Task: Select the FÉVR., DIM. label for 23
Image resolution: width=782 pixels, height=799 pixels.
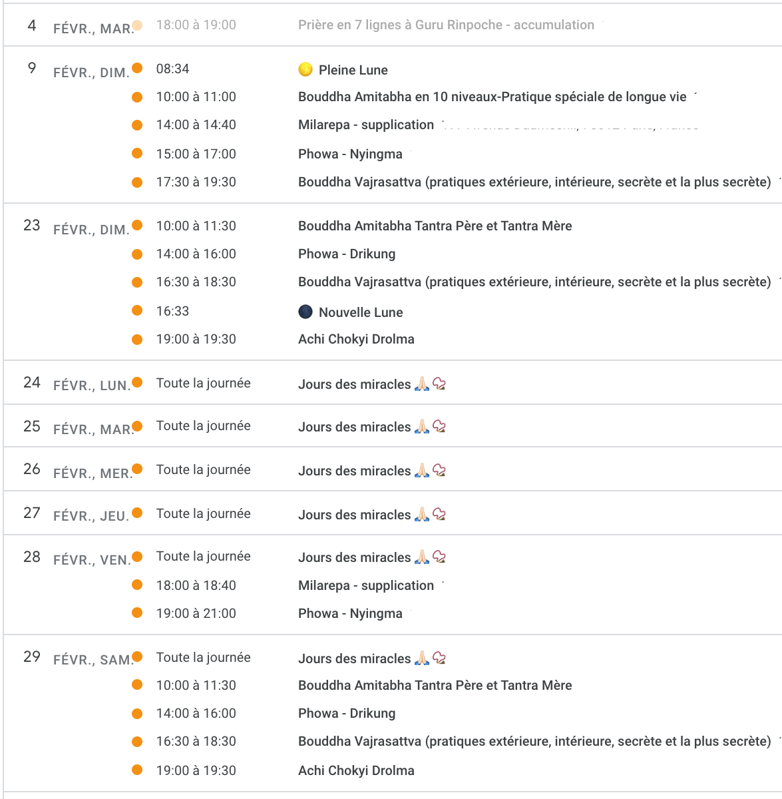Action: coord(91,230)
